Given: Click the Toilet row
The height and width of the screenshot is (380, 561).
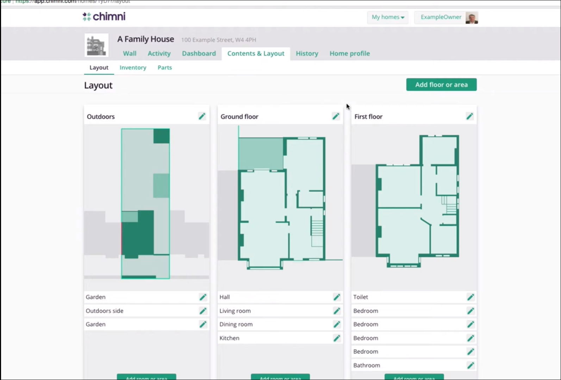Looking at the screenshot, I should tap(414, 297).
